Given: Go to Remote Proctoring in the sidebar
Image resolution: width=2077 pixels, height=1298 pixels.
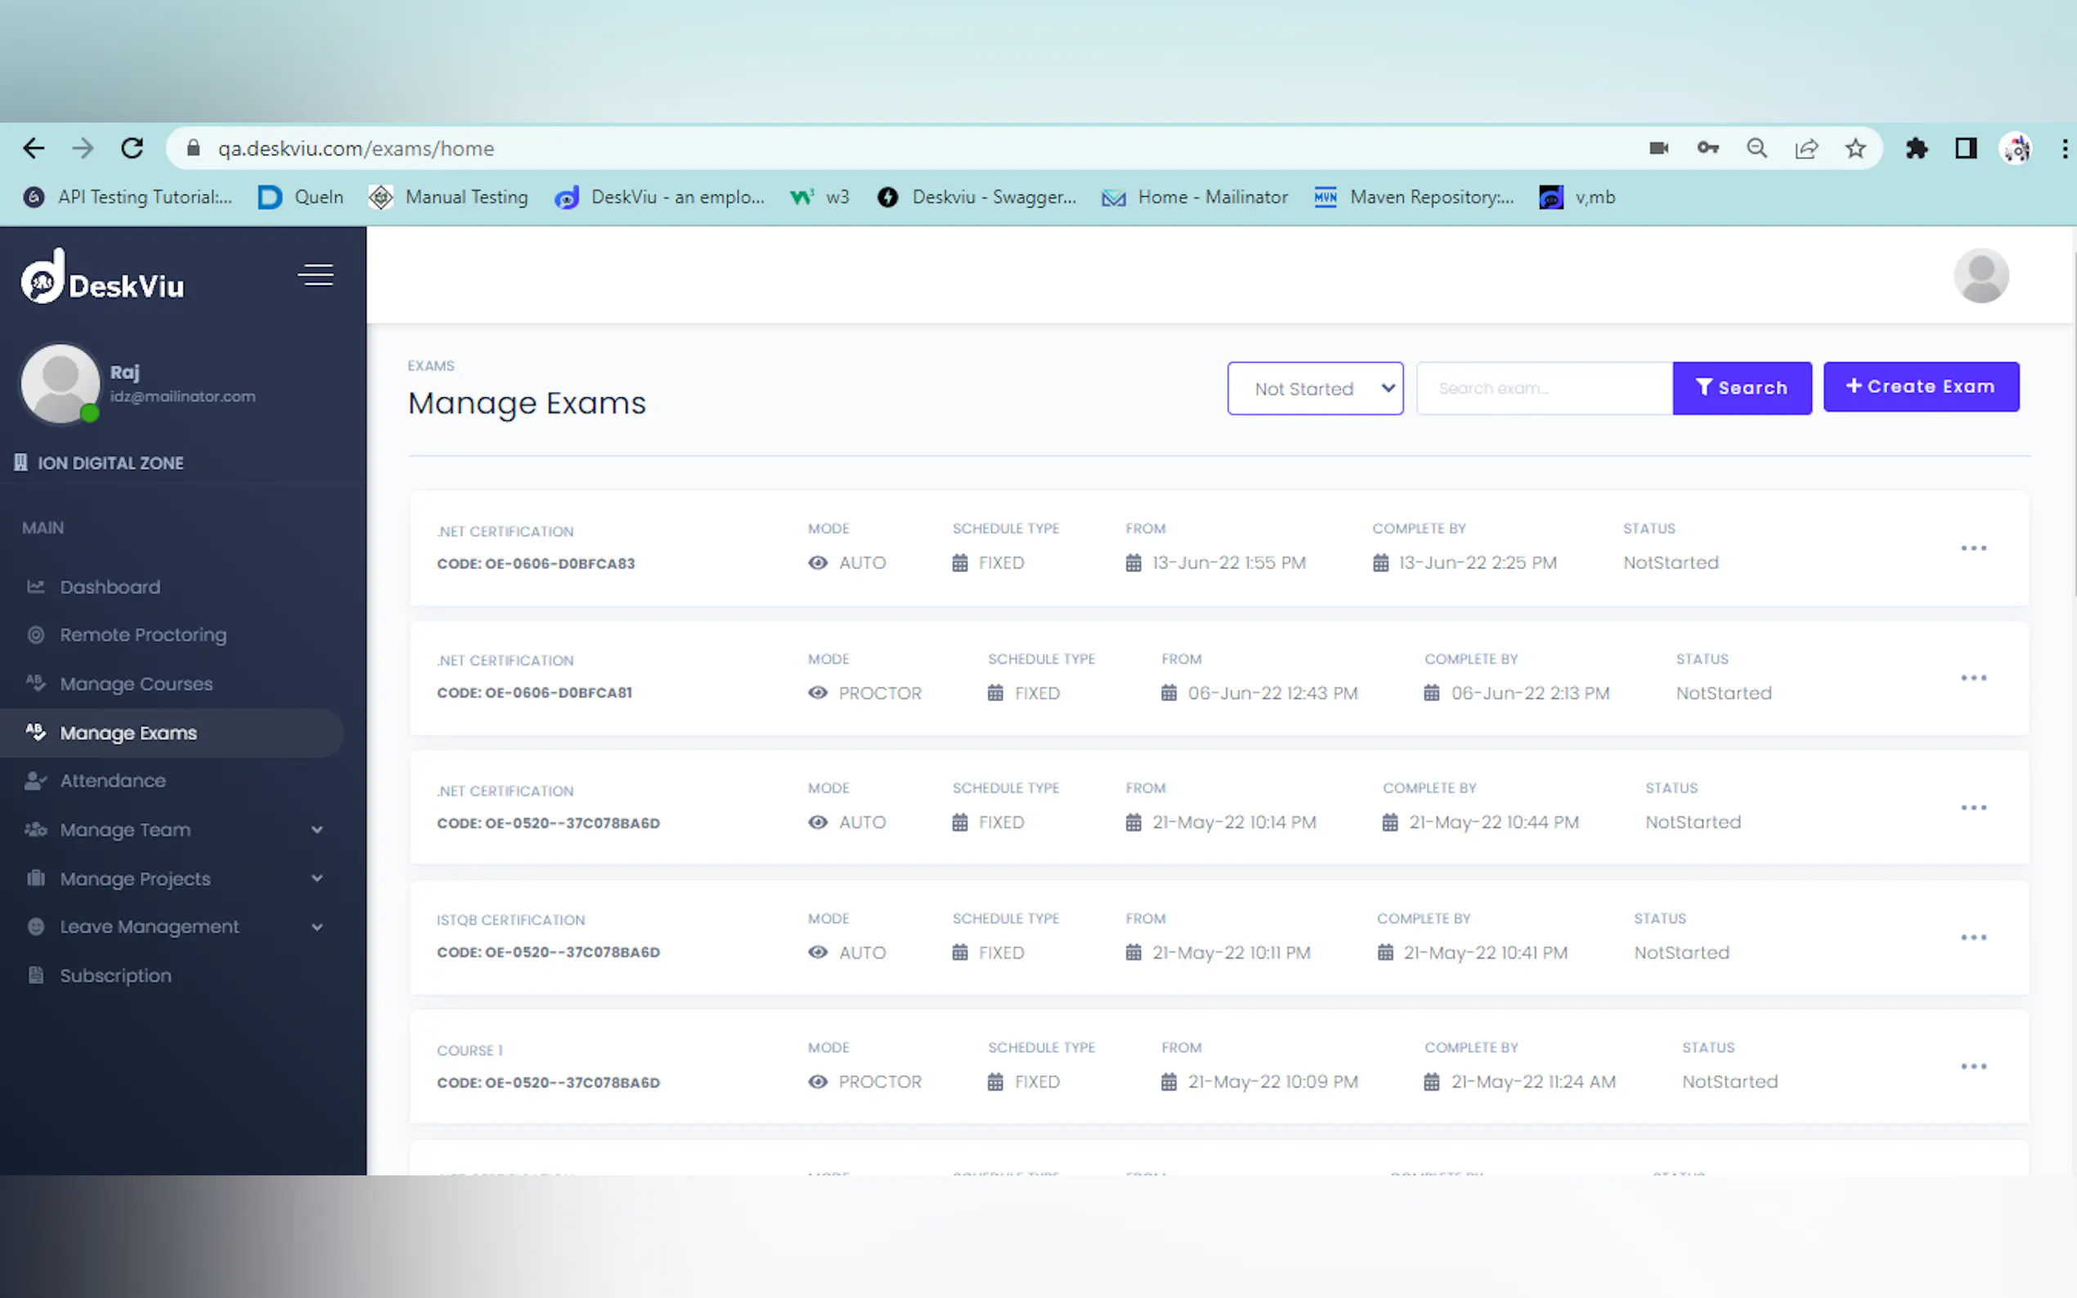Looking at the screenshot, I should (142, 635).
